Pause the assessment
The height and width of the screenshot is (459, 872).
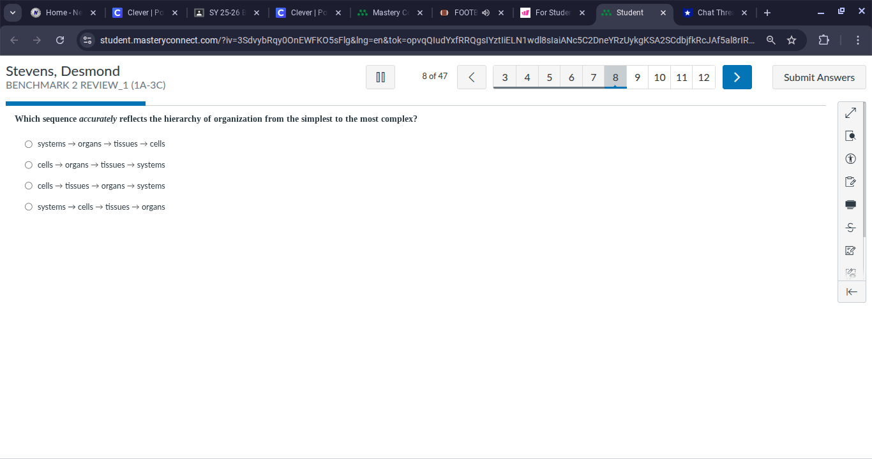(380, 77)
